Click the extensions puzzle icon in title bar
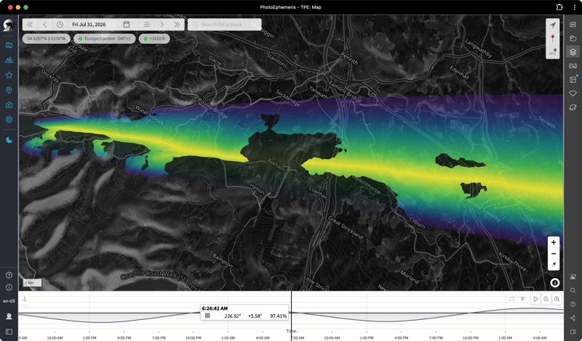This screenshot has height=341, width=582. tap(559, 7)
